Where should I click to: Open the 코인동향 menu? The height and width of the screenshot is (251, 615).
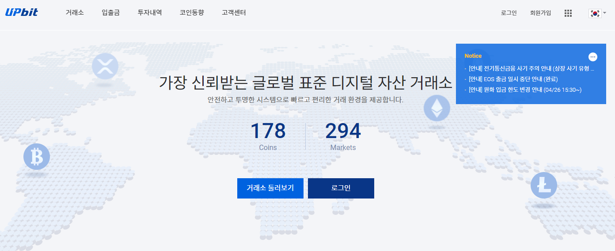(192, 13)
